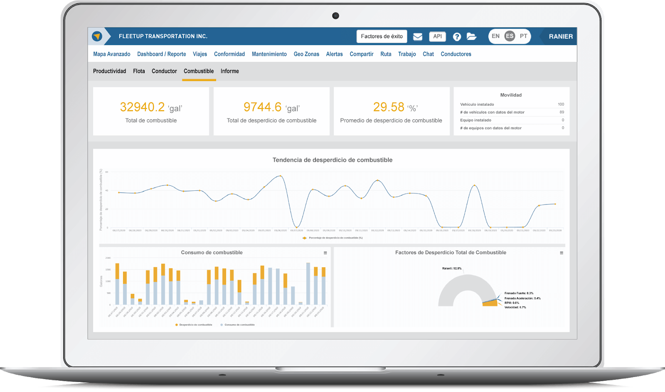The width and height of the screenshot is (665, 392).
Task: Click the API icon button
Action: point(437,37)
